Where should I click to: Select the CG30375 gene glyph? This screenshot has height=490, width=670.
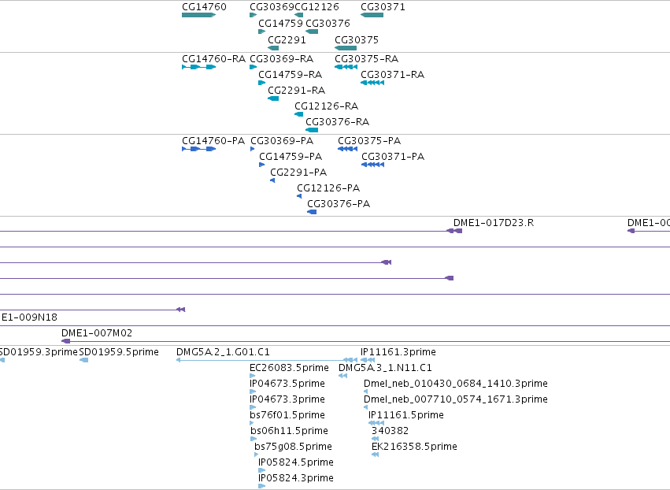(346, 48)
